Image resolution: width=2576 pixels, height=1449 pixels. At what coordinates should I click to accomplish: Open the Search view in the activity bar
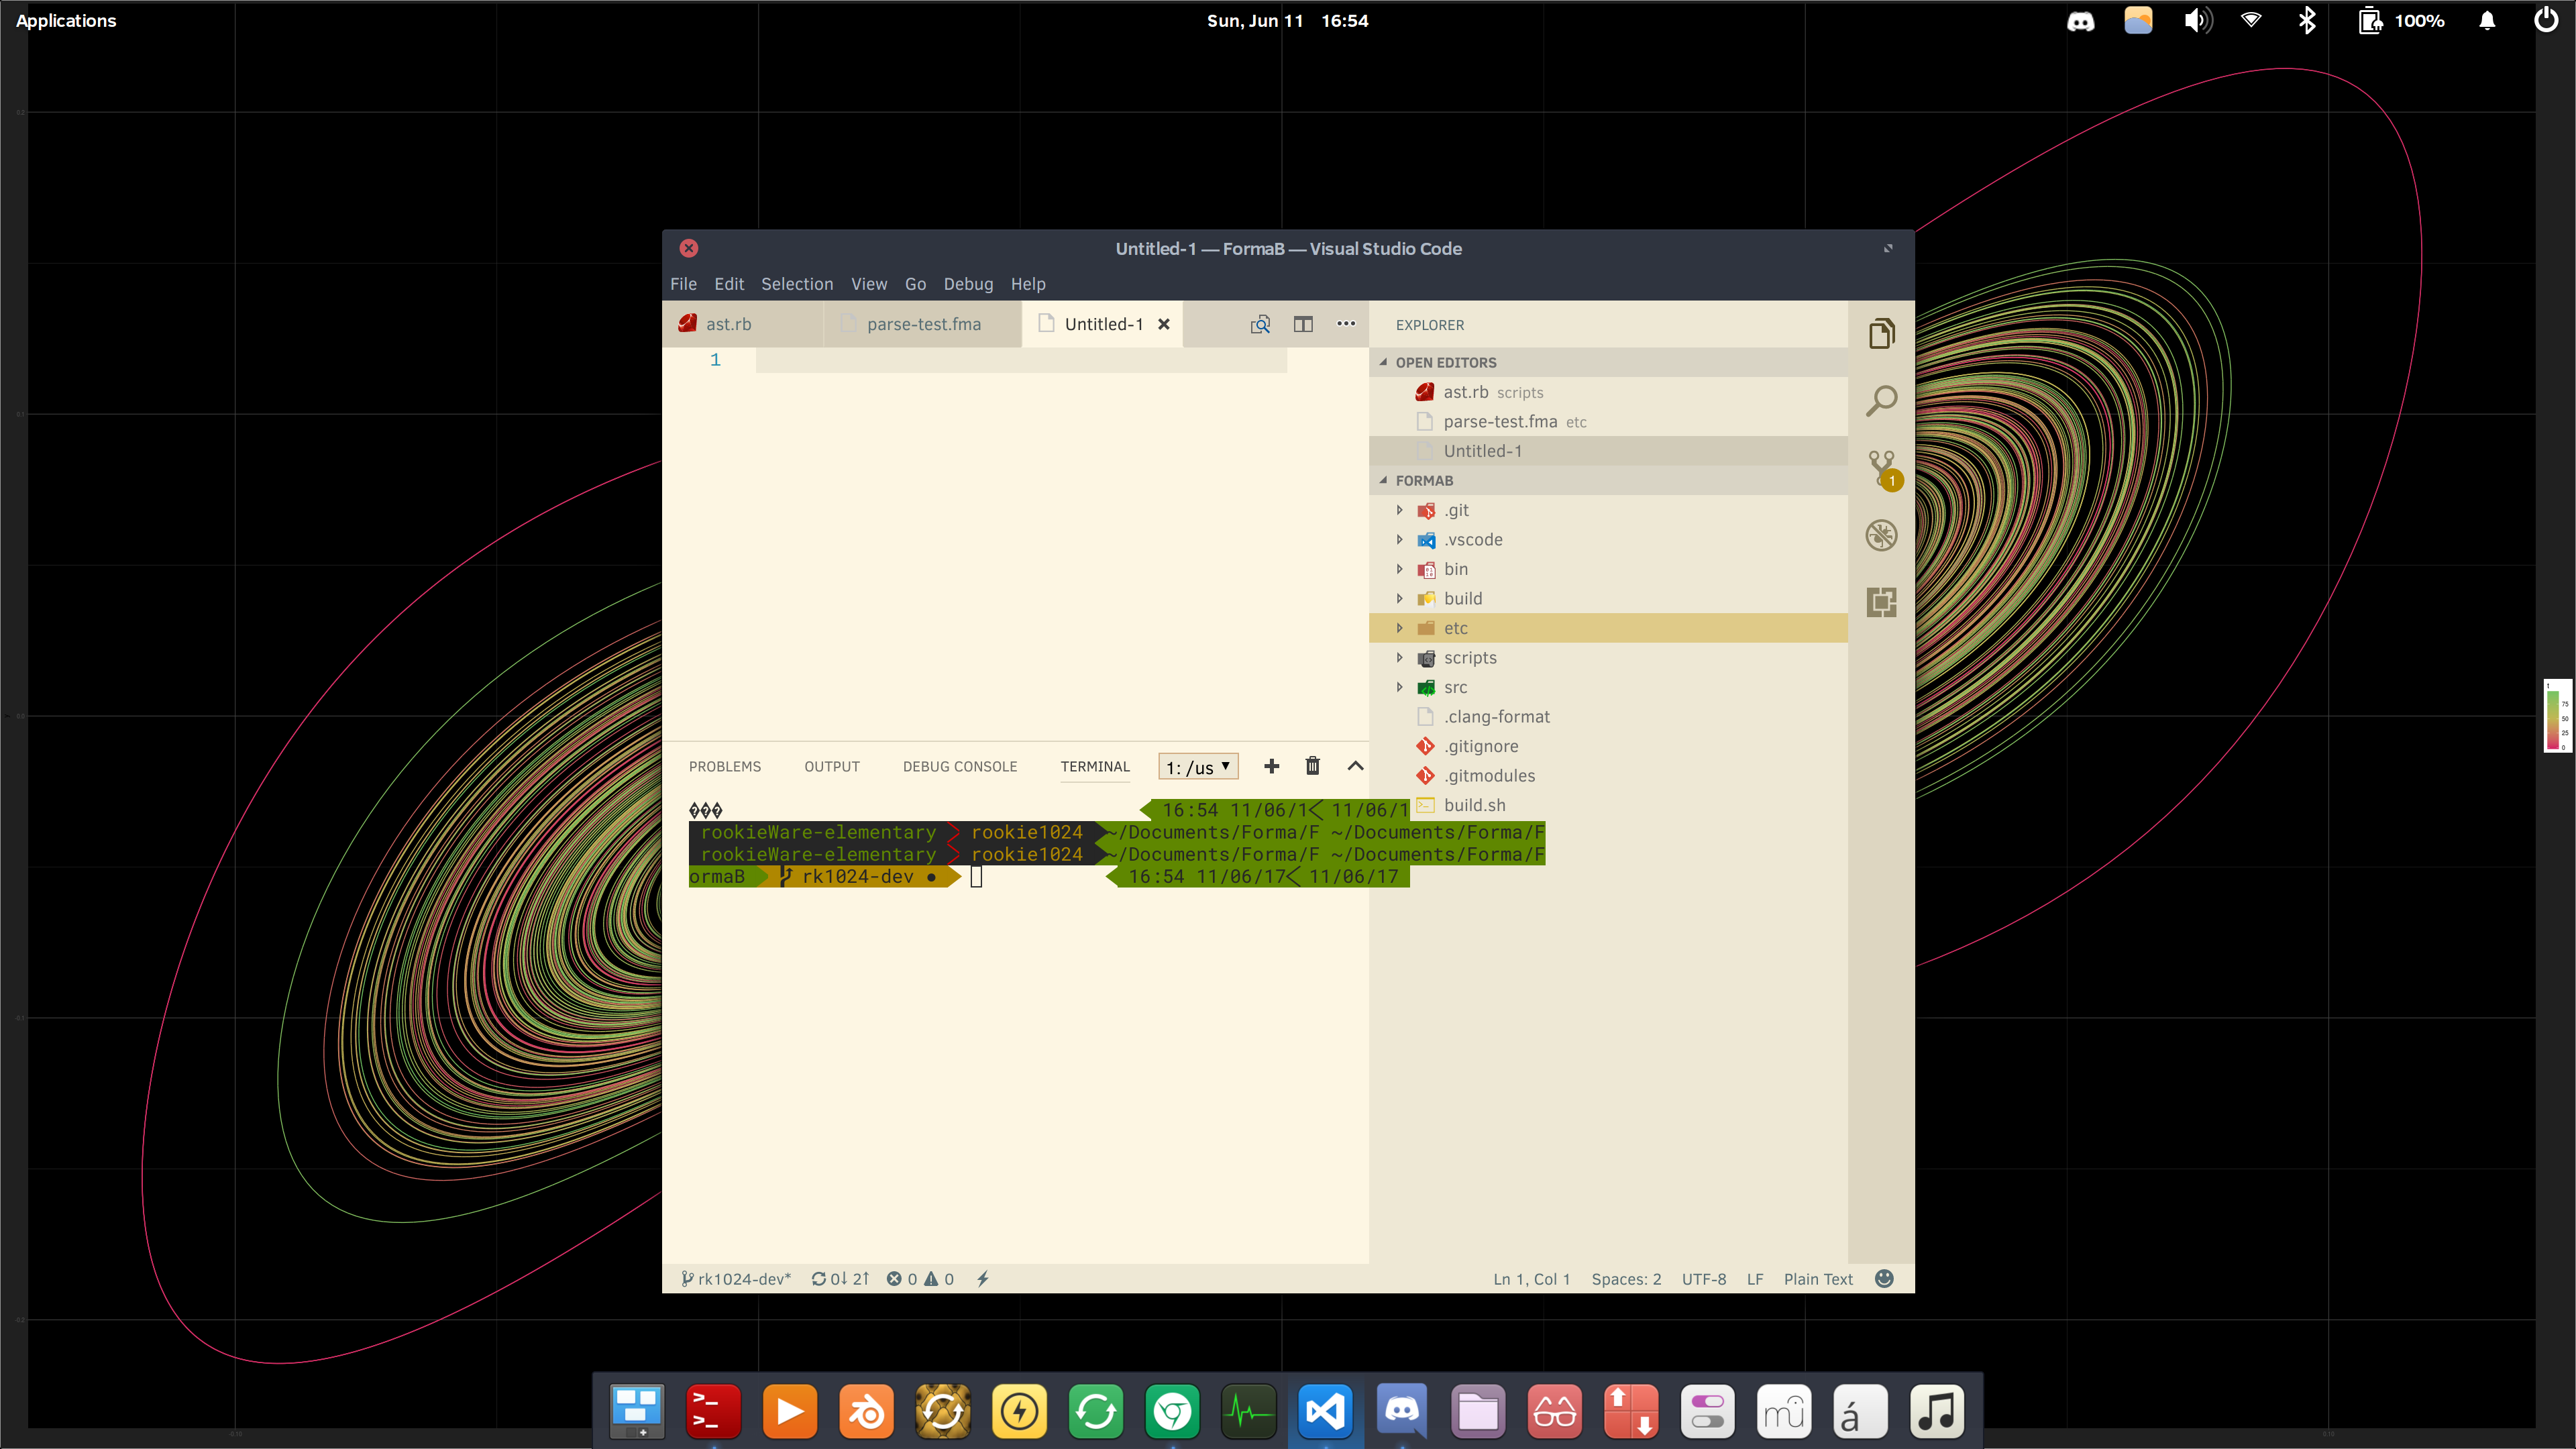pyautogui.click(x=1881, y=400)
